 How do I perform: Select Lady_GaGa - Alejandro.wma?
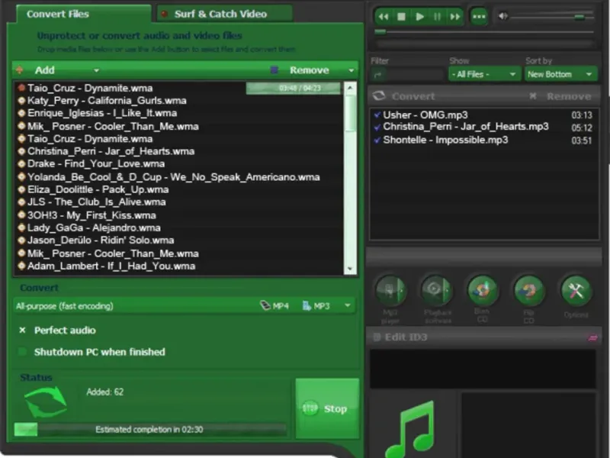tap(94, 227)
